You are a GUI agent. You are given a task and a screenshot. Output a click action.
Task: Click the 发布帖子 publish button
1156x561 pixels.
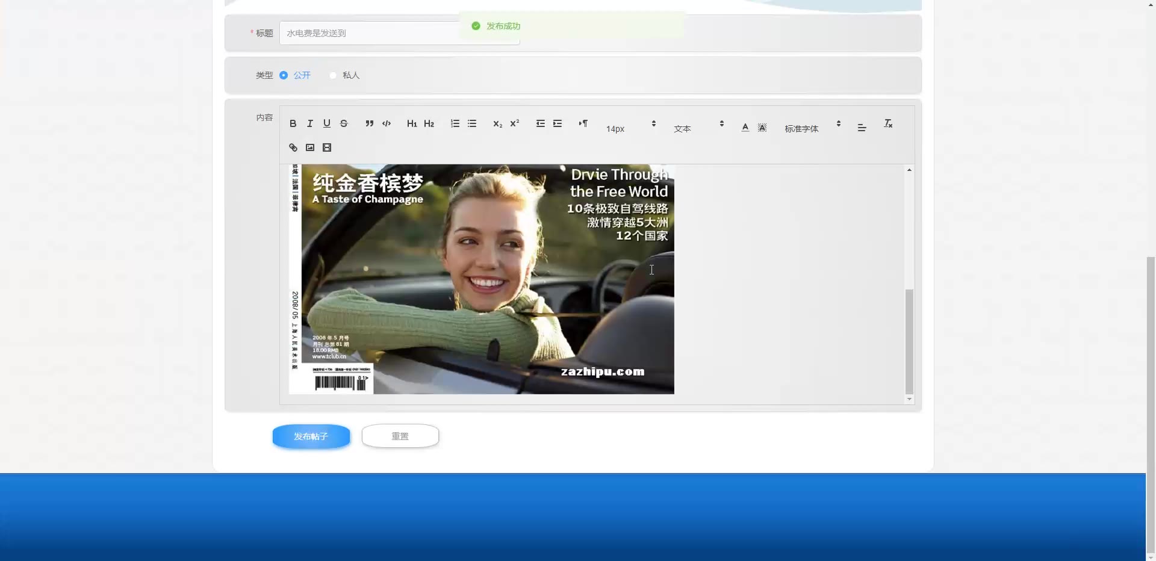(311, 436)
